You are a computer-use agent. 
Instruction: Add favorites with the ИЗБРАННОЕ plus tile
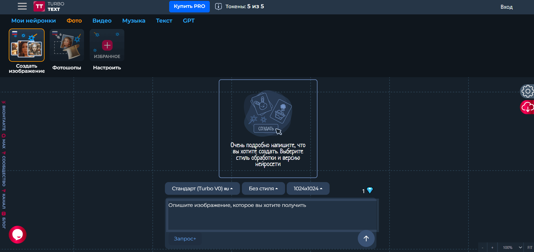coord(107,45)
